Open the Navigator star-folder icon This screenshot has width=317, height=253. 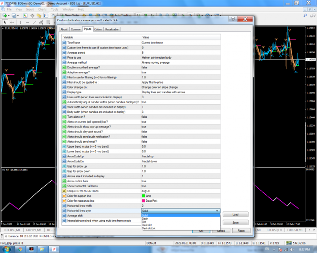click(x=39, y=16)
